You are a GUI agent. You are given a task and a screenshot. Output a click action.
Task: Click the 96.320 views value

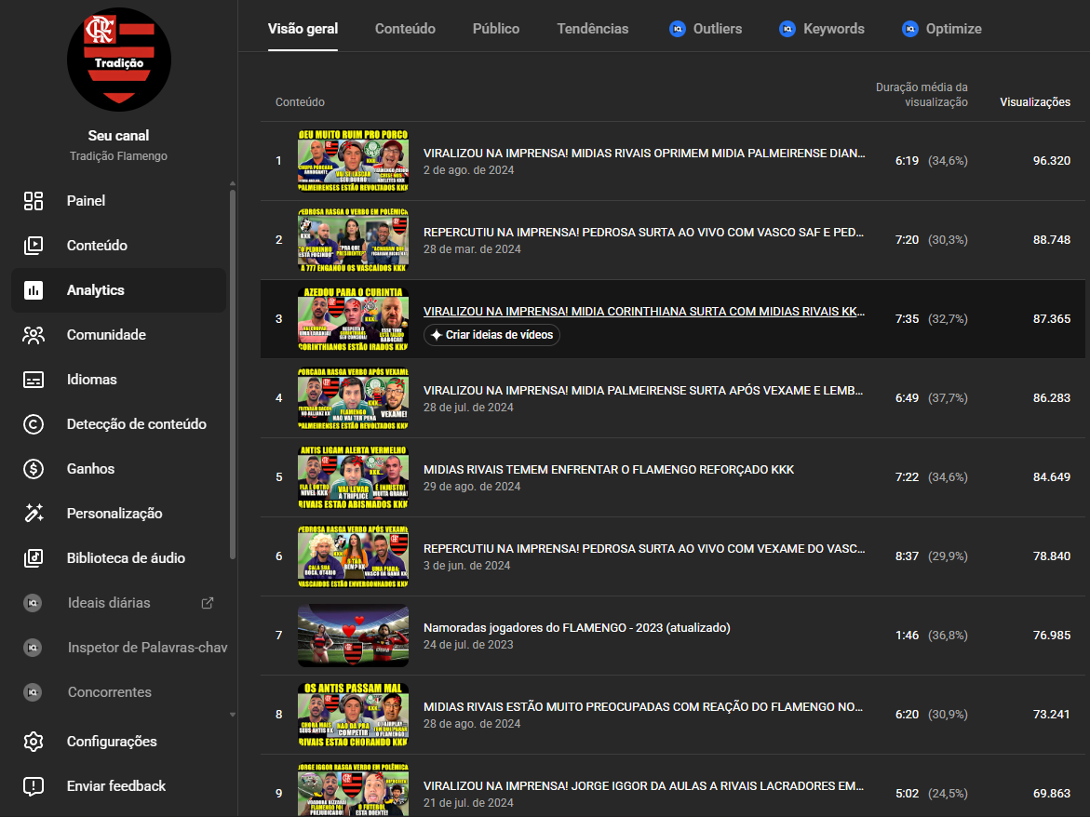(x=1051, y=160)
